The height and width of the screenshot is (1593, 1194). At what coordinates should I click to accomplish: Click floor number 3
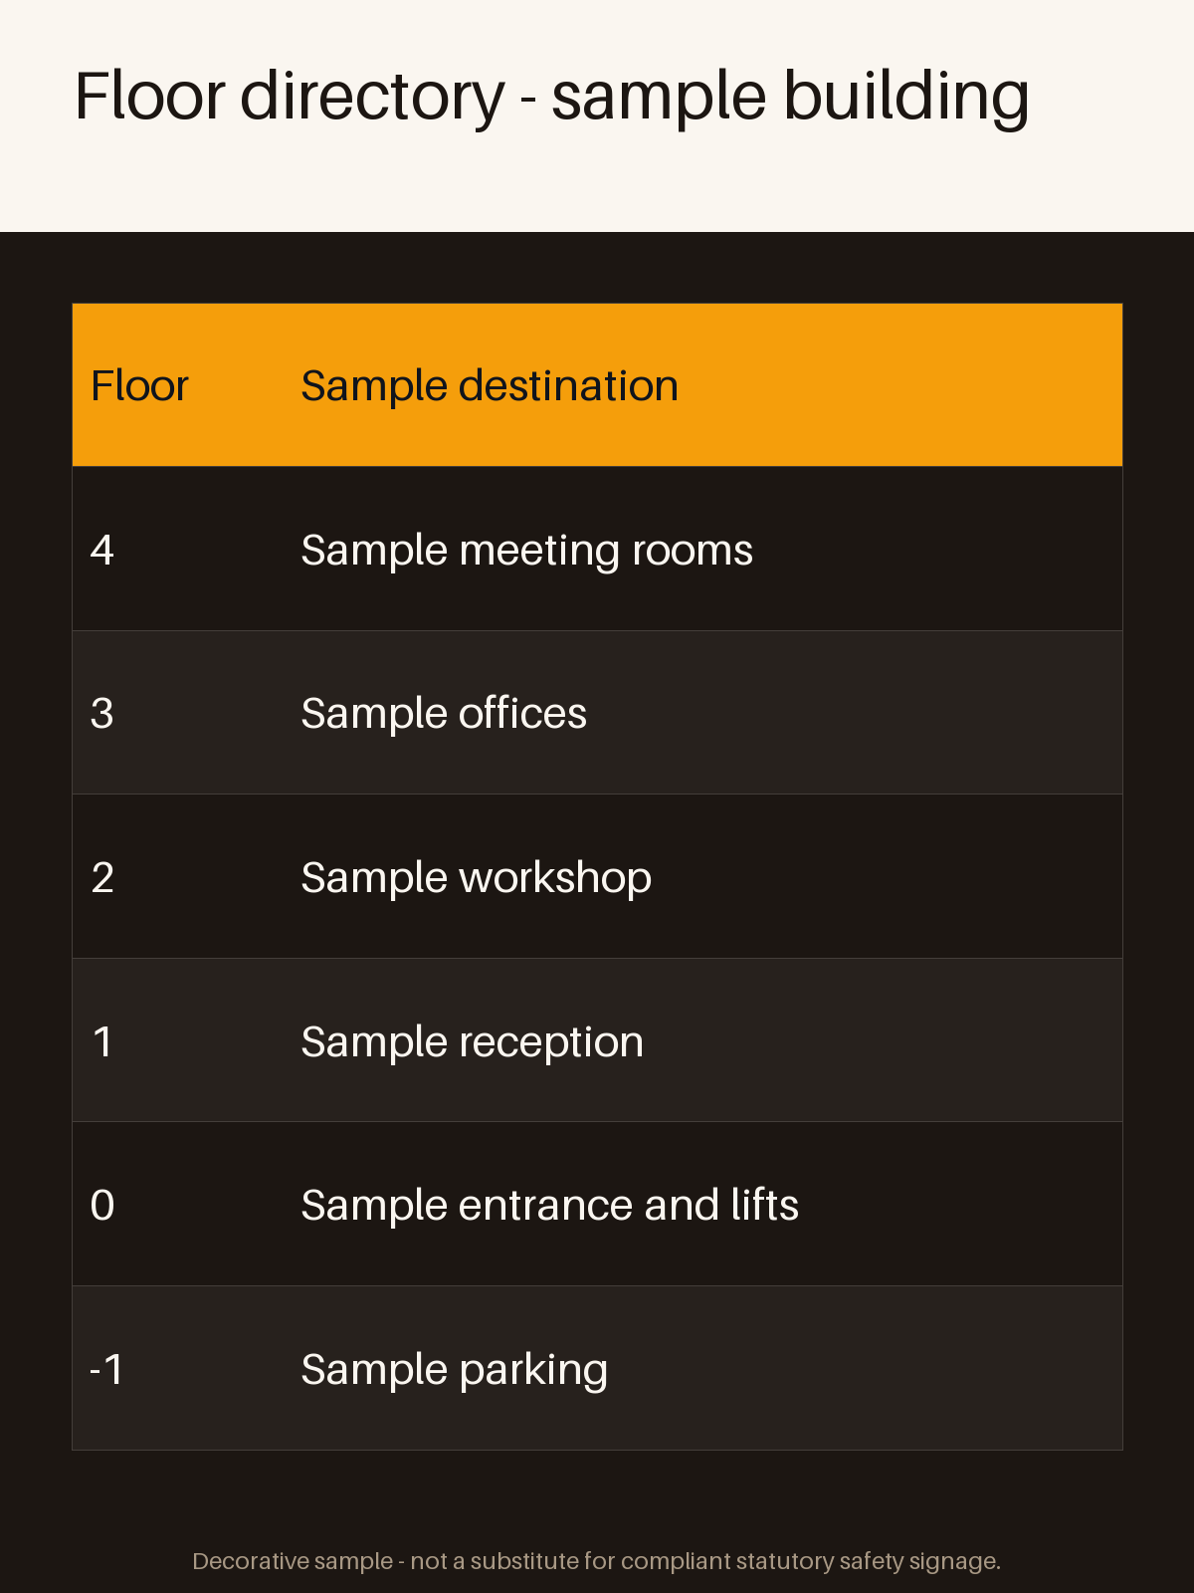(x=102, y=713)
